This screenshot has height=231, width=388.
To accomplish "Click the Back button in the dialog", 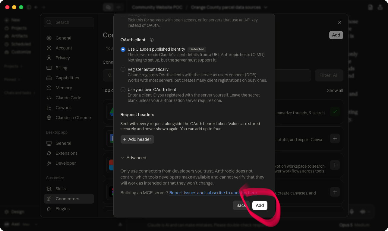I will [x=241, y=205].
